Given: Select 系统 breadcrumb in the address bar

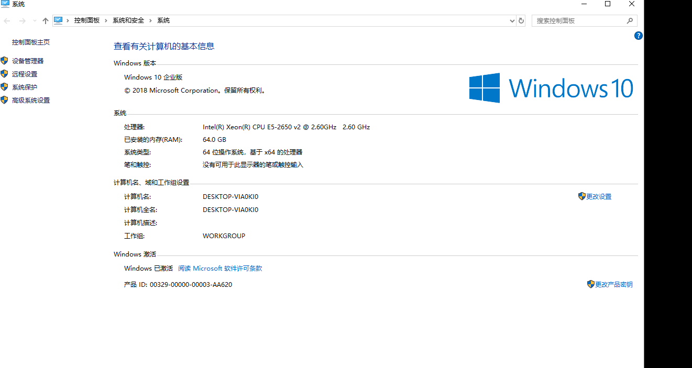Looking at the screenshot, I should [x=163, y=20].
